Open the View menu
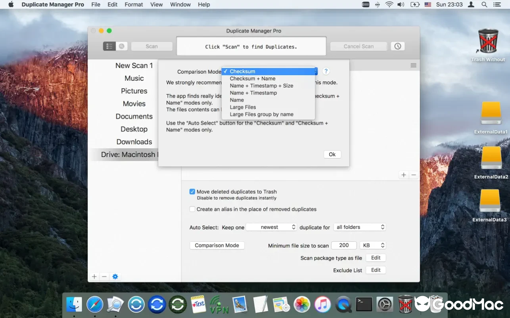The height and width of the screenshot is (318, 510). pos(157,5)
